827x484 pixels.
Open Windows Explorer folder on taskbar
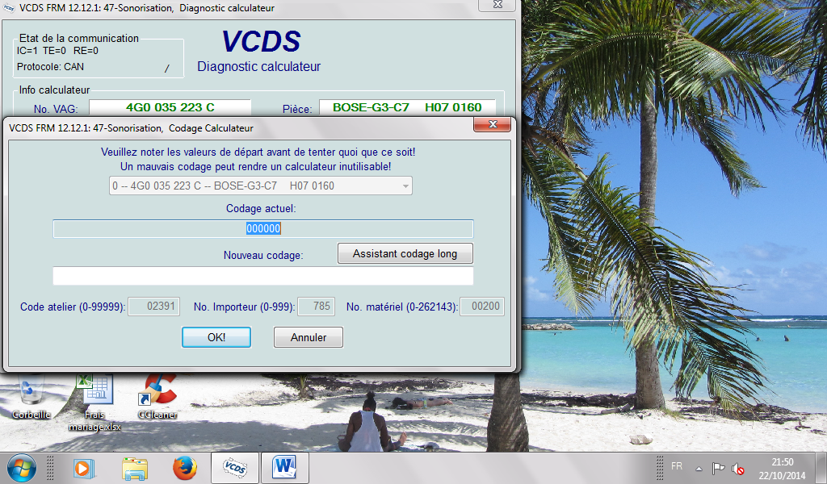135,468
